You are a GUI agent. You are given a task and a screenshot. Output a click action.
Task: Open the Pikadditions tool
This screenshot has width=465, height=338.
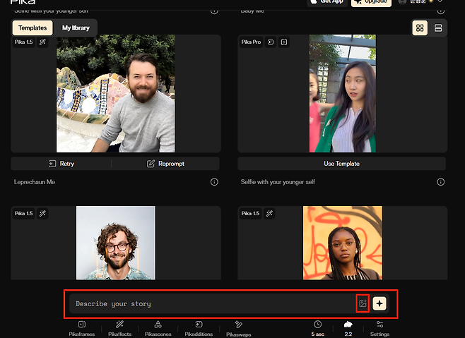tap(199, 328)
